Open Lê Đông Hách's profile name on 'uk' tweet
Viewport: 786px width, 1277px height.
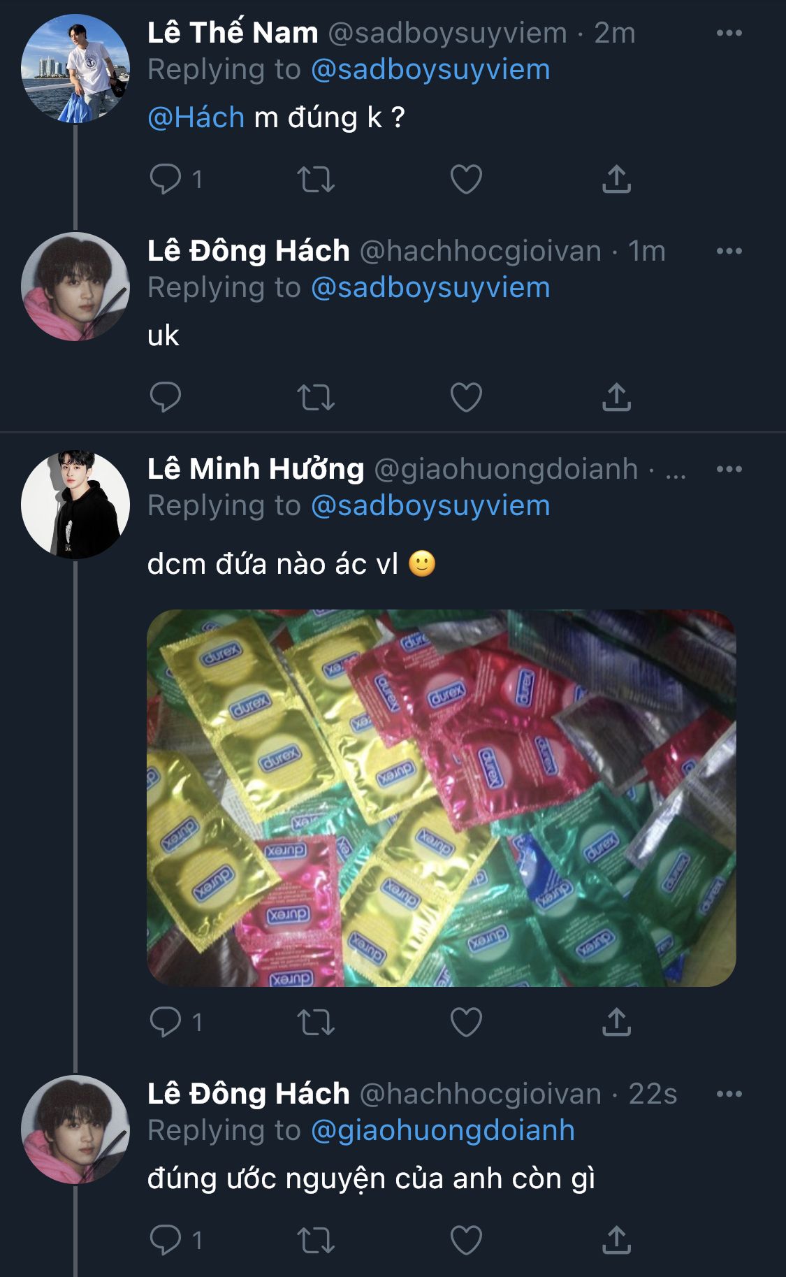248,251
